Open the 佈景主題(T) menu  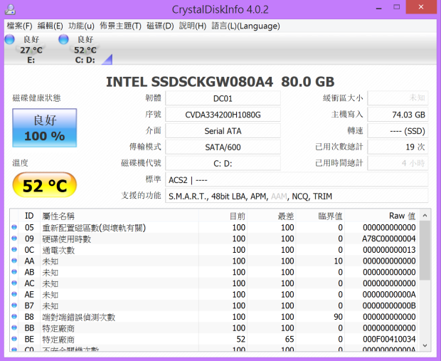(120, 26)
